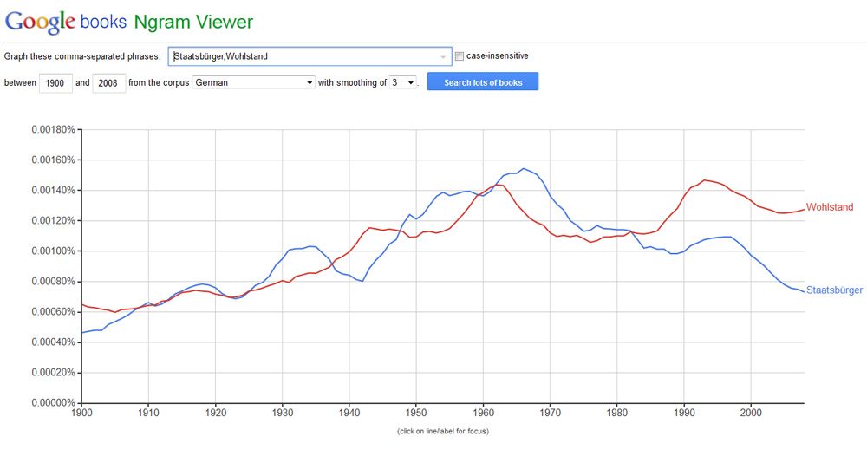Open the smoothing value dropdown
The image size is (867, 456).
tap(403, 82)
